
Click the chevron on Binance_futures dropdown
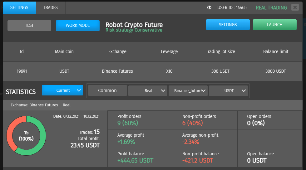click(x=204, y=91)
